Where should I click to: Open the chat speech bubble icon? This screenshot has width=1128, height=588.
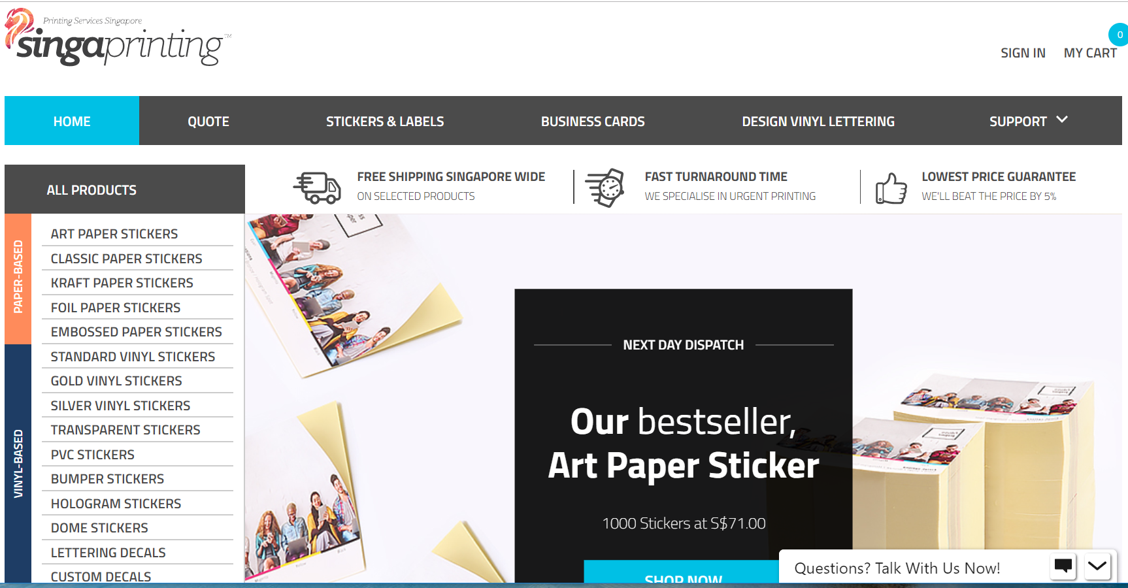(x=1063, y=566)
